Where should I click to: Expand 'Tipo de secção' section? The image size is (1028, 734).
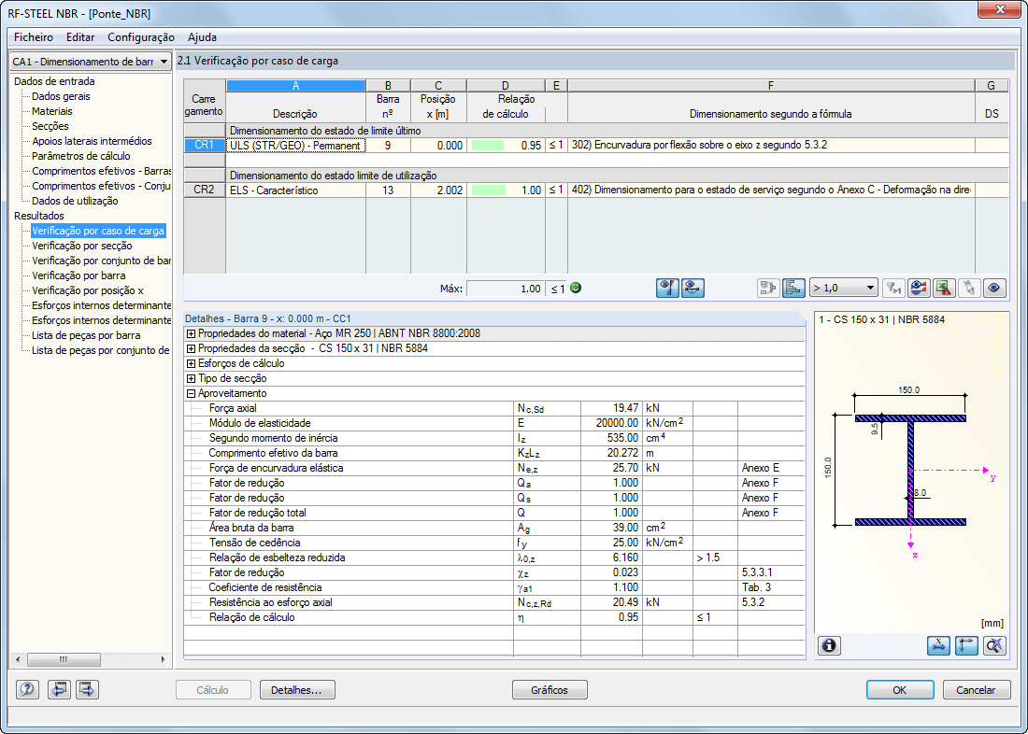click(x=191, y=379)
